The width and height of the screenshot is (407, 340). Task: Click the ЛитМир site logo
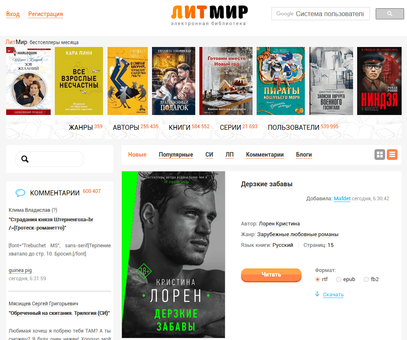(x=209, y=15)
